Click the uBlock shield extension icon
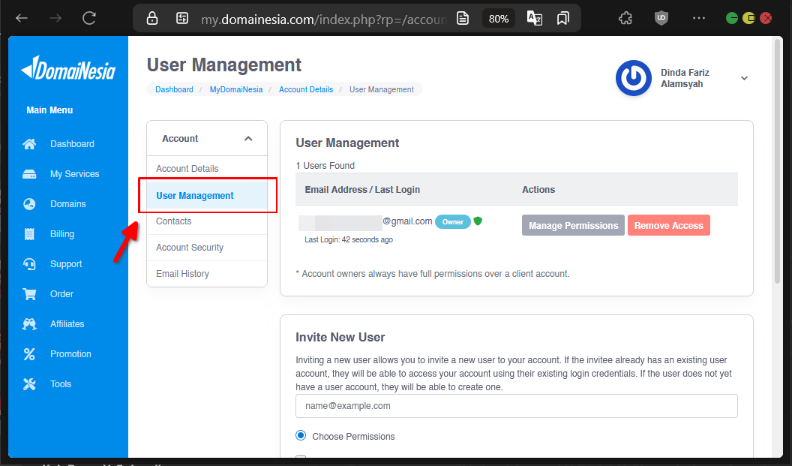This screenshot has height=466, width=792. [x=661, y=19]
